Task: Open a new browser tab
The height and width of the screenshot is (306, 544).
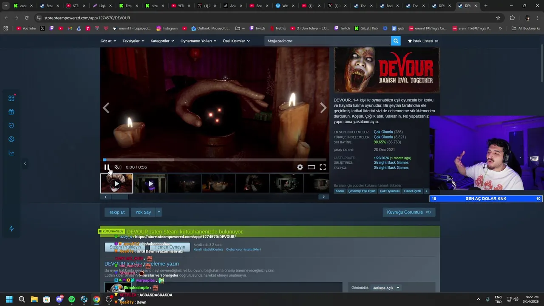Action: pyautogui.click(x=486, y=6)
